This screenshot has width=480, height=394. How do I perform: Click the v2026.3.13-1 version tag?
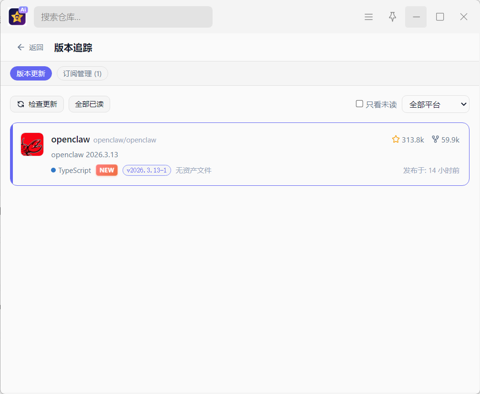point(147,171)
